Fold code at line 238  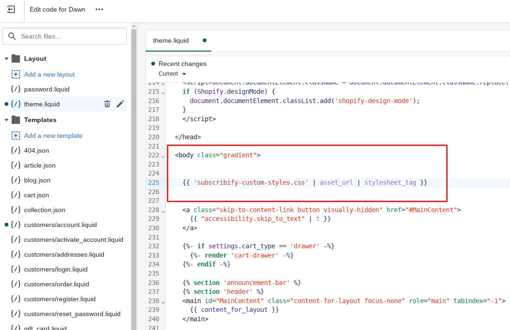click(163, 302)
